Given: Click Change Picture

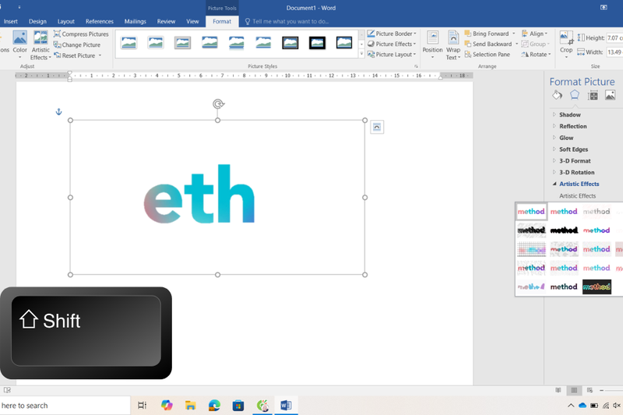Looking at the screenshot, I should [77, 45].
